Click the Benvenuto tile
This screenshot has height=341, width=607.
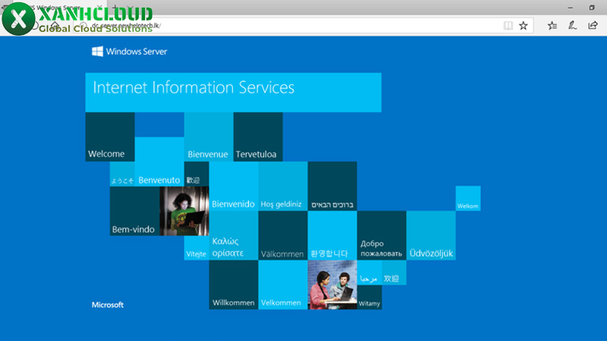coord(159,161)
